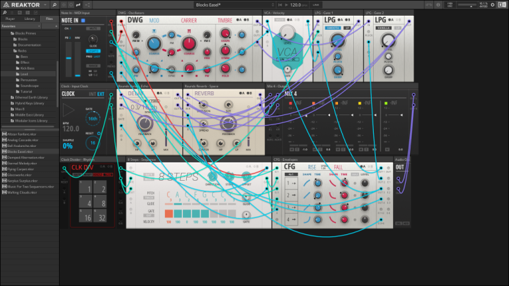Click the DWG TIMBRE FOLD knob
Viewport: 509px width, 286px height.
225,68
